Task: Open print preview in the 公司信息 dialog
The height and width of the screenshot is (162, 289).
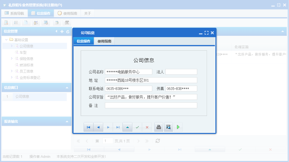Action: (x=168, y=127)
